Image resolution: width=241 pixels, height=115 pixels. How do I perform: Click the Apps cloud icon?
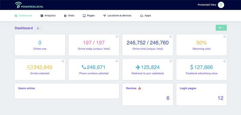click(x=141, y=16)
